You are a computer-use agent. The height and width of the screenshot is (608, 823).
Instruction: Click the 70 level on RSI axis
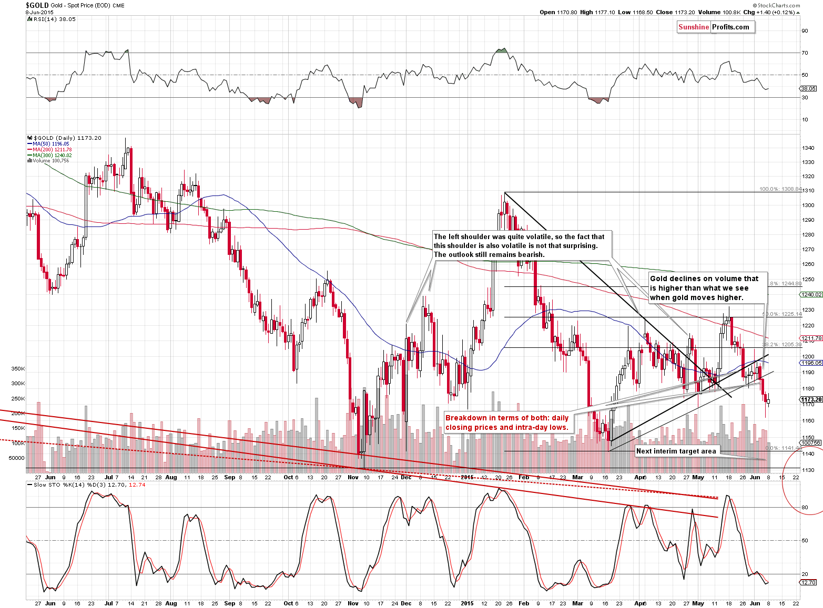tap(805, 53)
